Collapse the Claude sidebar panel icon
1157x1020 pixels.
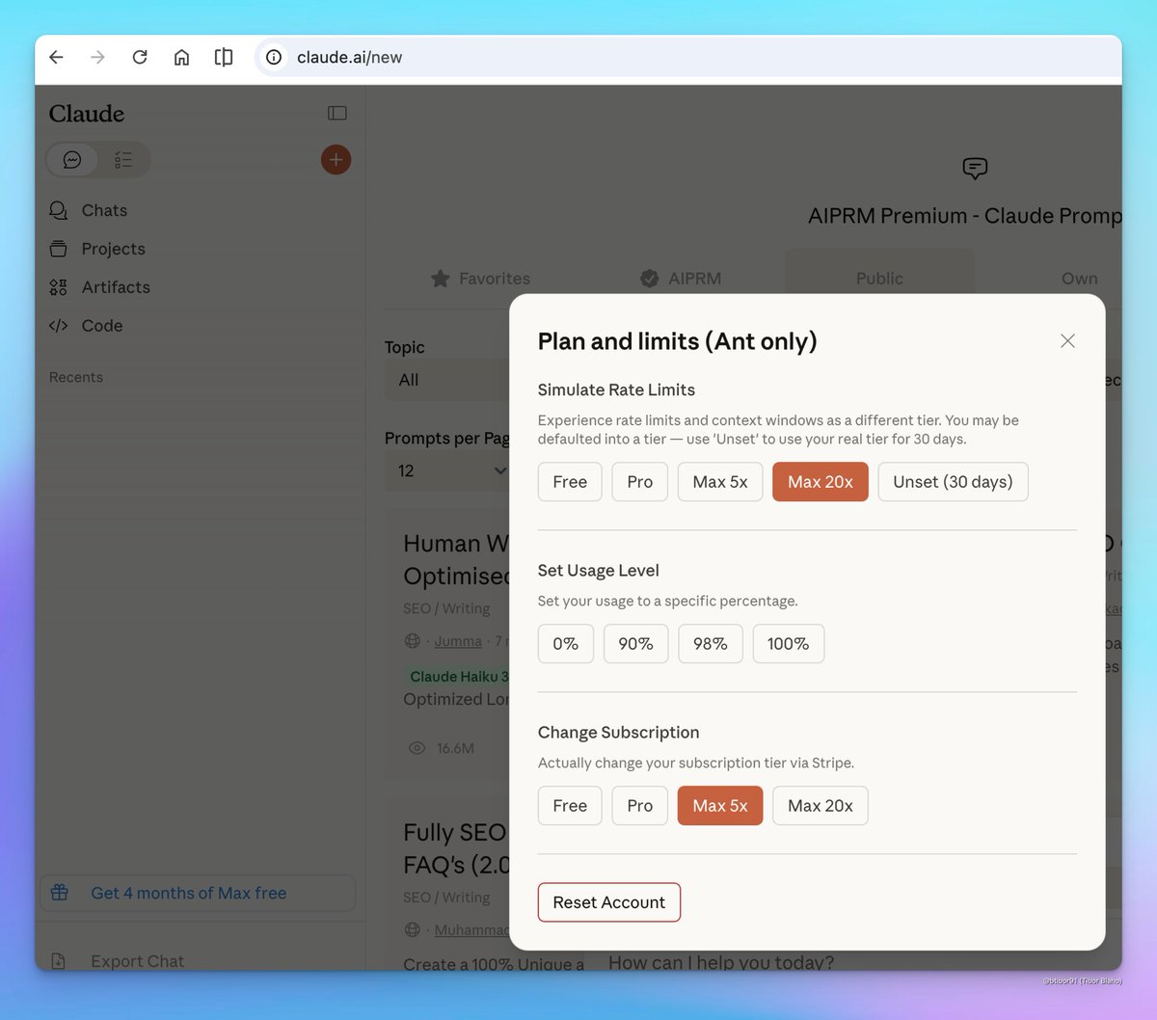click(336, 113)
